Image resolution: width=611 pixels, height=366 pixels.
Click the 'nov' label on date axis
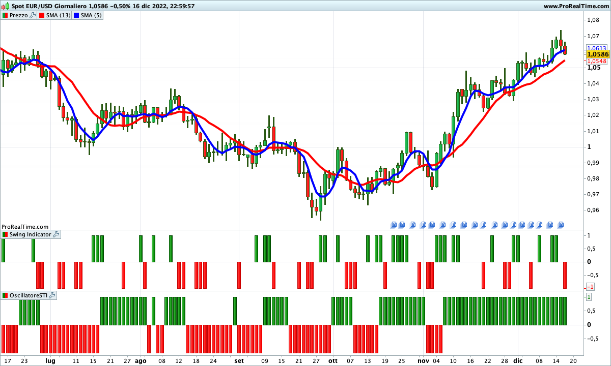tap(423, 361)
